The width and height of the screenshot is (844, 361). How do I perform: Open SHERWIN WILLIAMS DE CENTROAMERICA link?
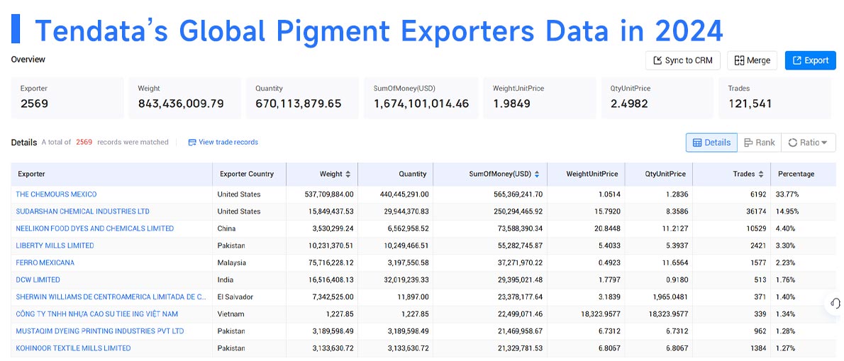tap(111, 297)
